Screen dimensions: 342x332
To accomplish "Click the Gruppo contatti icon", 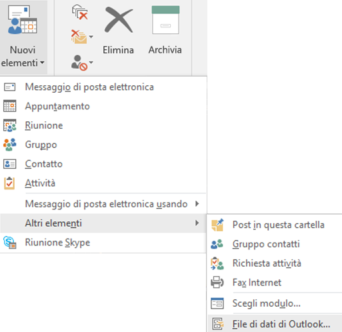I will pyautogui.click(x=217, y=244).
